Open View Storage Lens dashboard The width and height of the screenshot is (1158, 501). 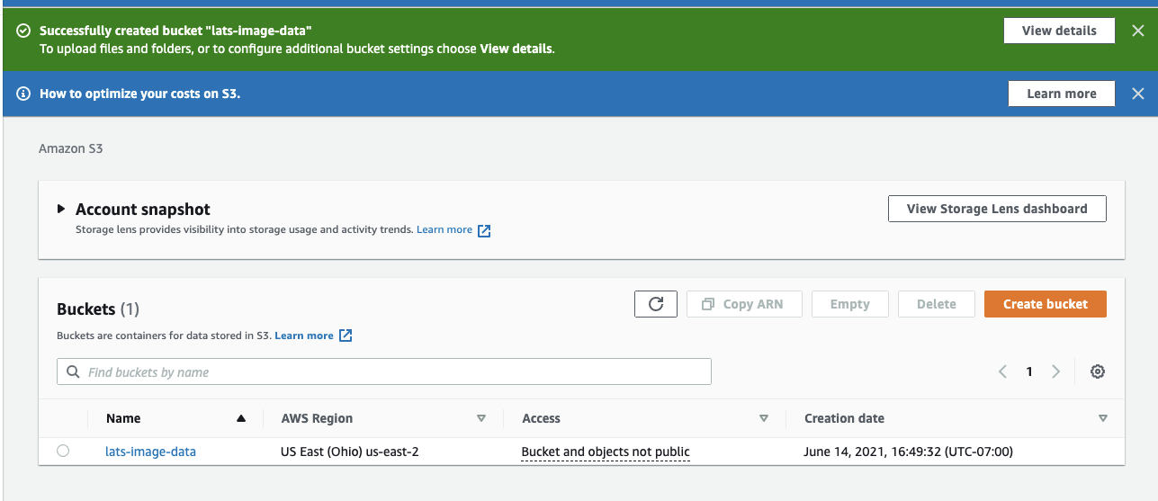click(996, 209)
